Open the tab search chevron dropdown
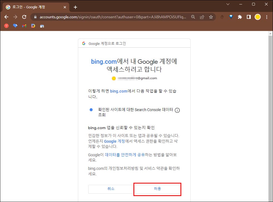Viewport: 273px width, 202px height. (228, 4)
